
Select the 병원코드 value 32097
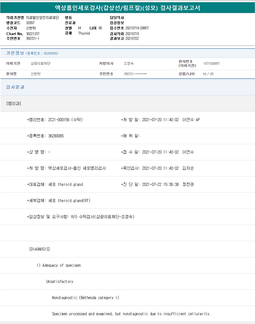click(x=30, y=23)
